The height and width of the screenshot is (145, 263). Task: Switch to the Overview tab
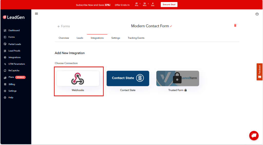[x=64, y=38]
